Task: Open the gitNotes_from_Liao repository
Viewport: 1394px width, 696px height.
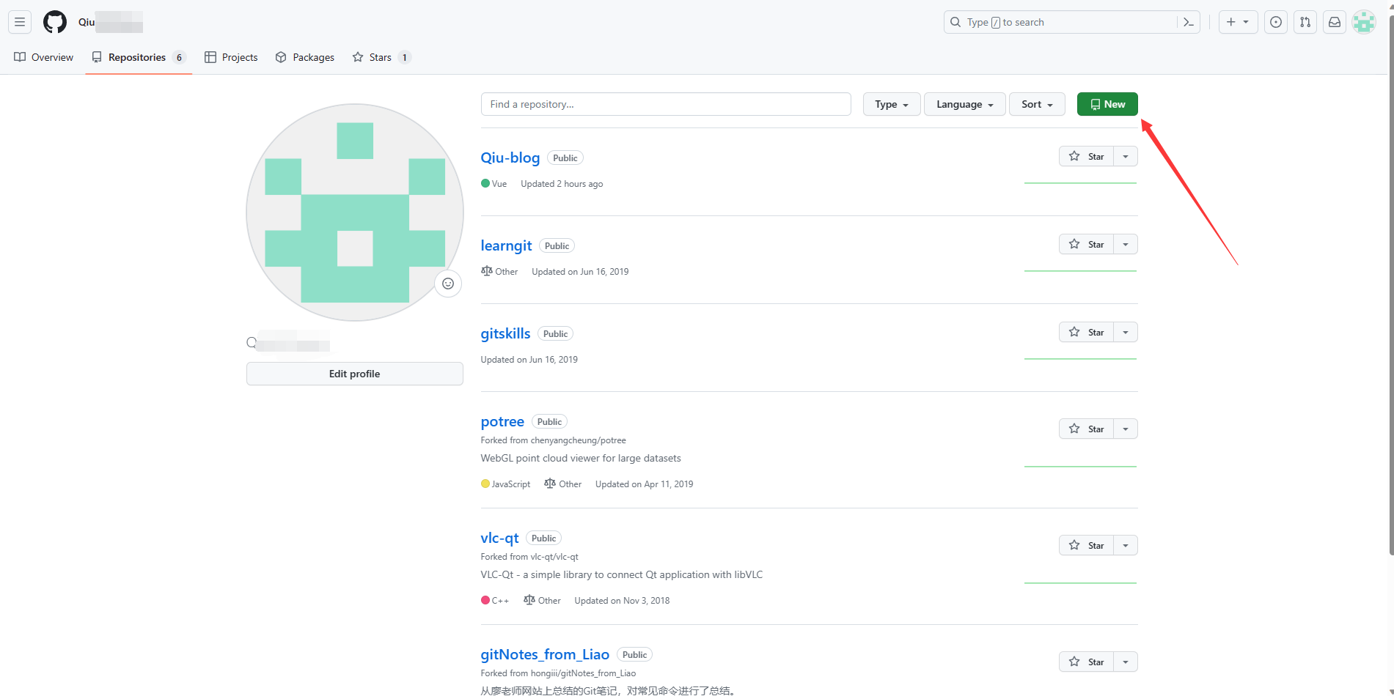Action: tap(545, 654)
